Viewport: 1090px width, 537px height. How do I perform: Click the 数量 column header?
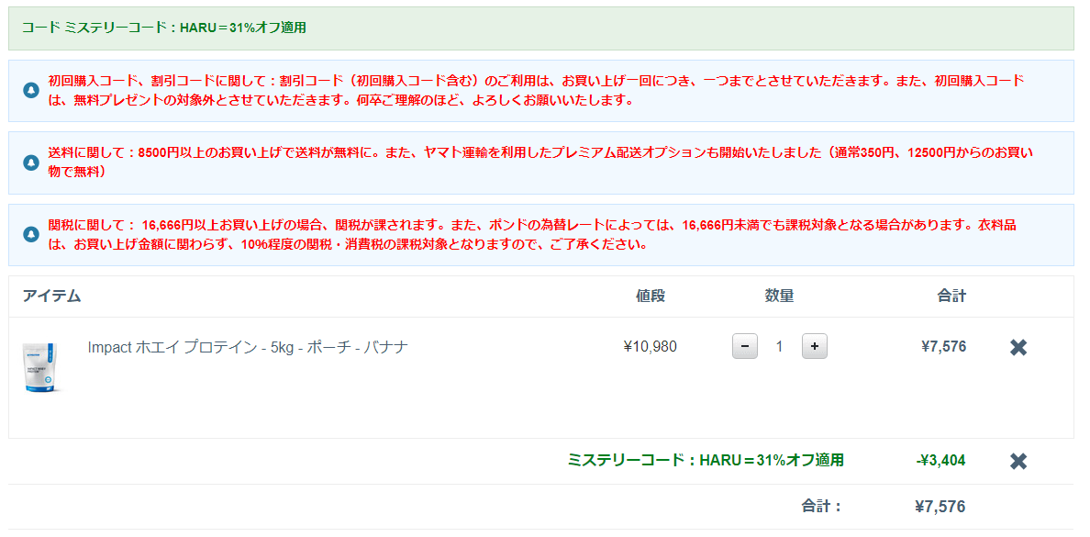point(779,296)
